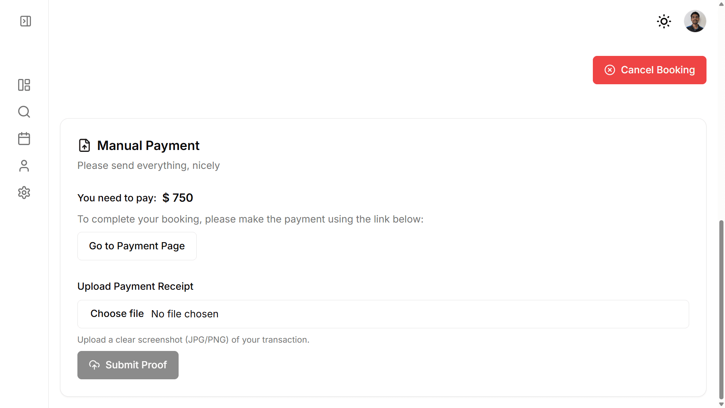Click the Cancel Booking button
The width and height of the screenshot is (725, 408).
[x=649, y=70]
